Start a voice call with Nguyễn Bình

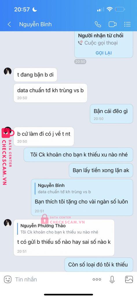[98, 24]
